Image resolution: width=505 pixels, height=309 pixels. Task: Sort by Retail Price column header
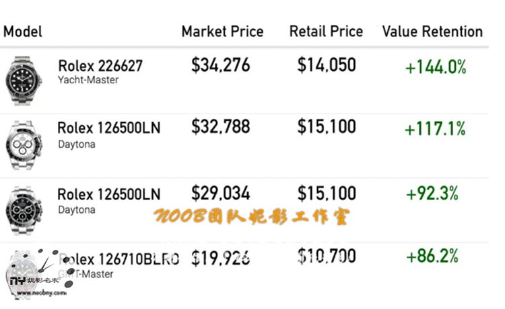pos(326,32)
